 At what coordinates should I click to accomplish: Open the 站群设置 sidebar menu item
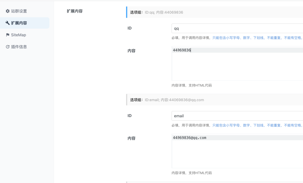tap(19, 11)
